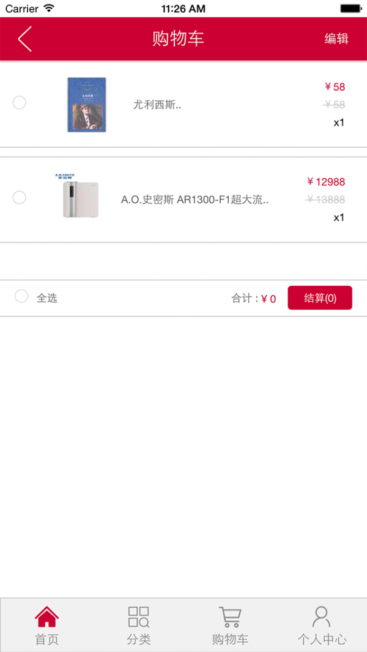This screenshot has width=367, height=652.
Task: Tap the strikethrough ¥13888 original price
Action: click(x=326, y=200)
